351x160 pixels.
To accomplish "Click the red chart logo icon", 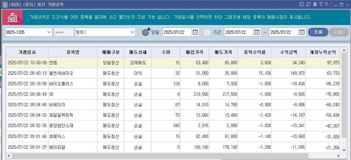I will tap(13, 18).
